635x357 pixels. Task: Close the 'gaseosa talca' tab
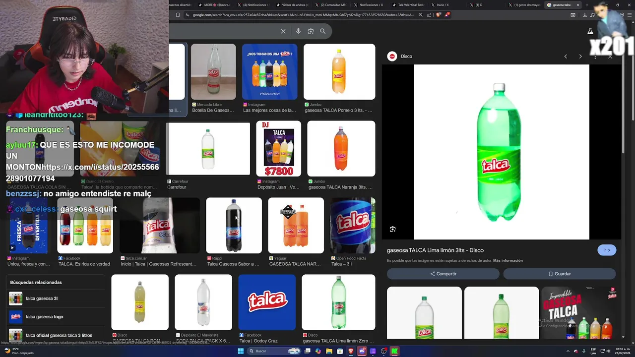click(x=577, y=5)
